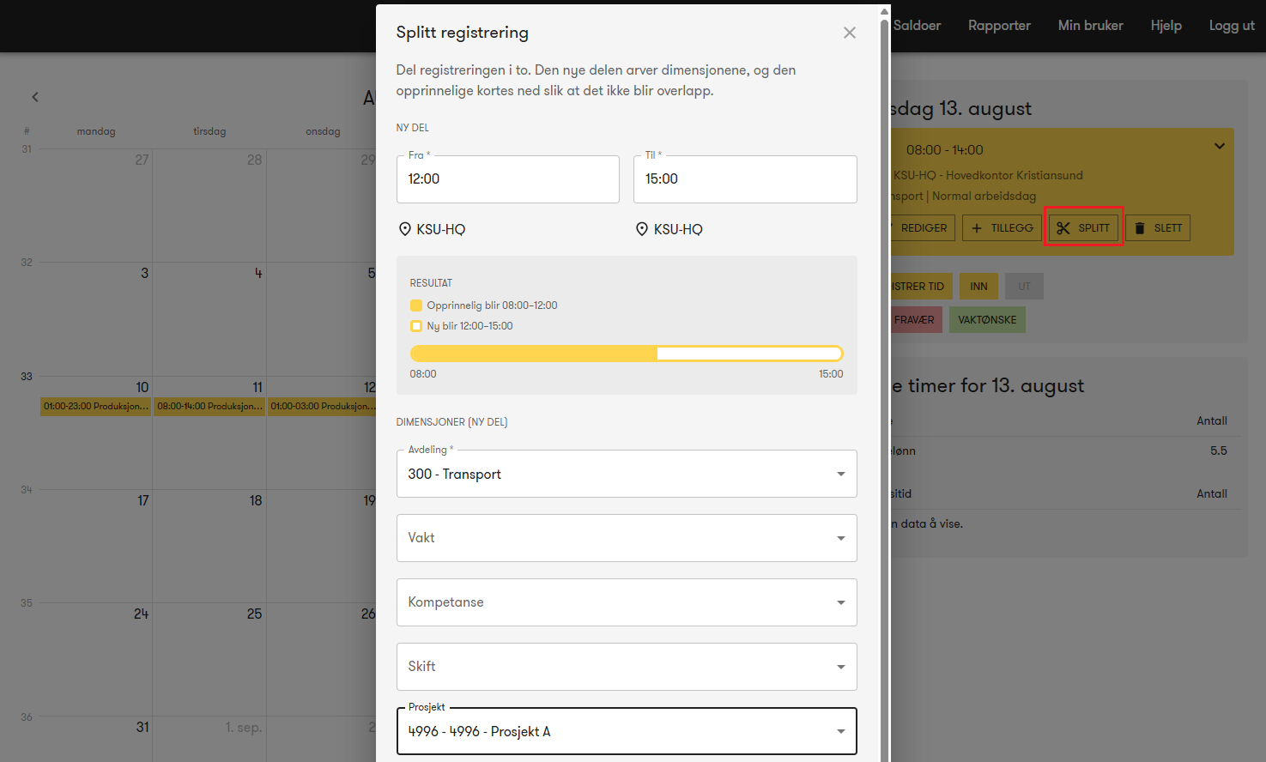Open the Avdeling dropdown (300 - Transport)

point(627,474)
